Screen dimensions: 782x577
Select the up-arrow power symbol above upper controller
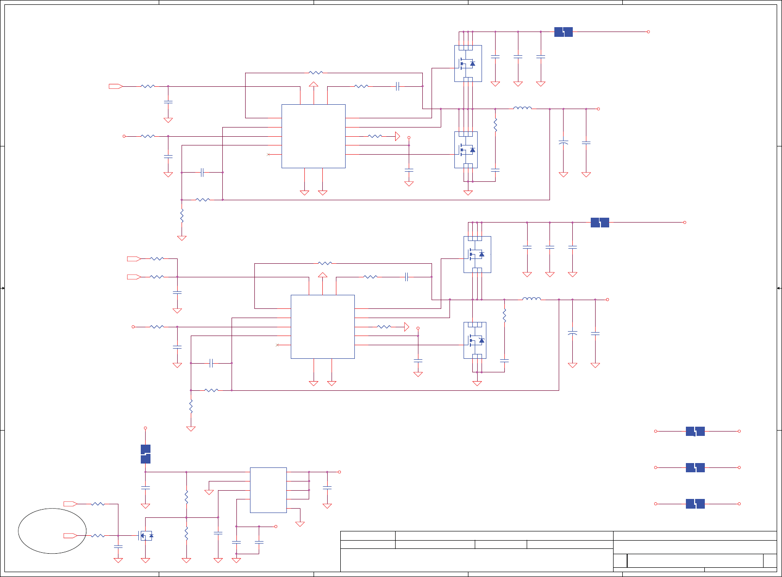tap(314, 85)
